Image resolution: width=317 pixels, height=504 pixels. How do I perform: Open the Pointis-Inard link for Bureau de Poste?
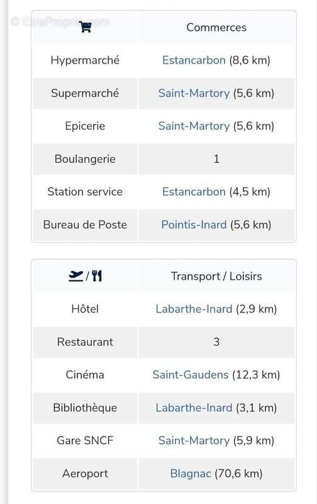pyautogui.click(x=194, y=224)
